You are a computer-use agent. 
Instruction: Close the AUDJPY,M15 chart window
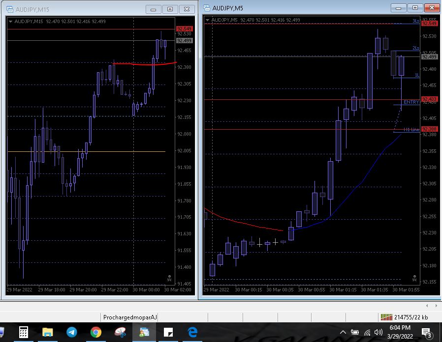pos(187,9)
